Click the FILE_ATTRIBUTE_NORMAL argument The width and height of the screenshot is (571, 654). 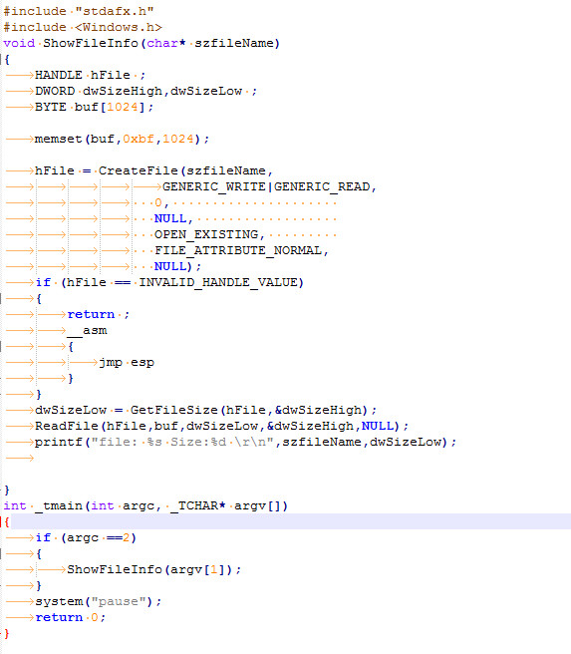241,250
